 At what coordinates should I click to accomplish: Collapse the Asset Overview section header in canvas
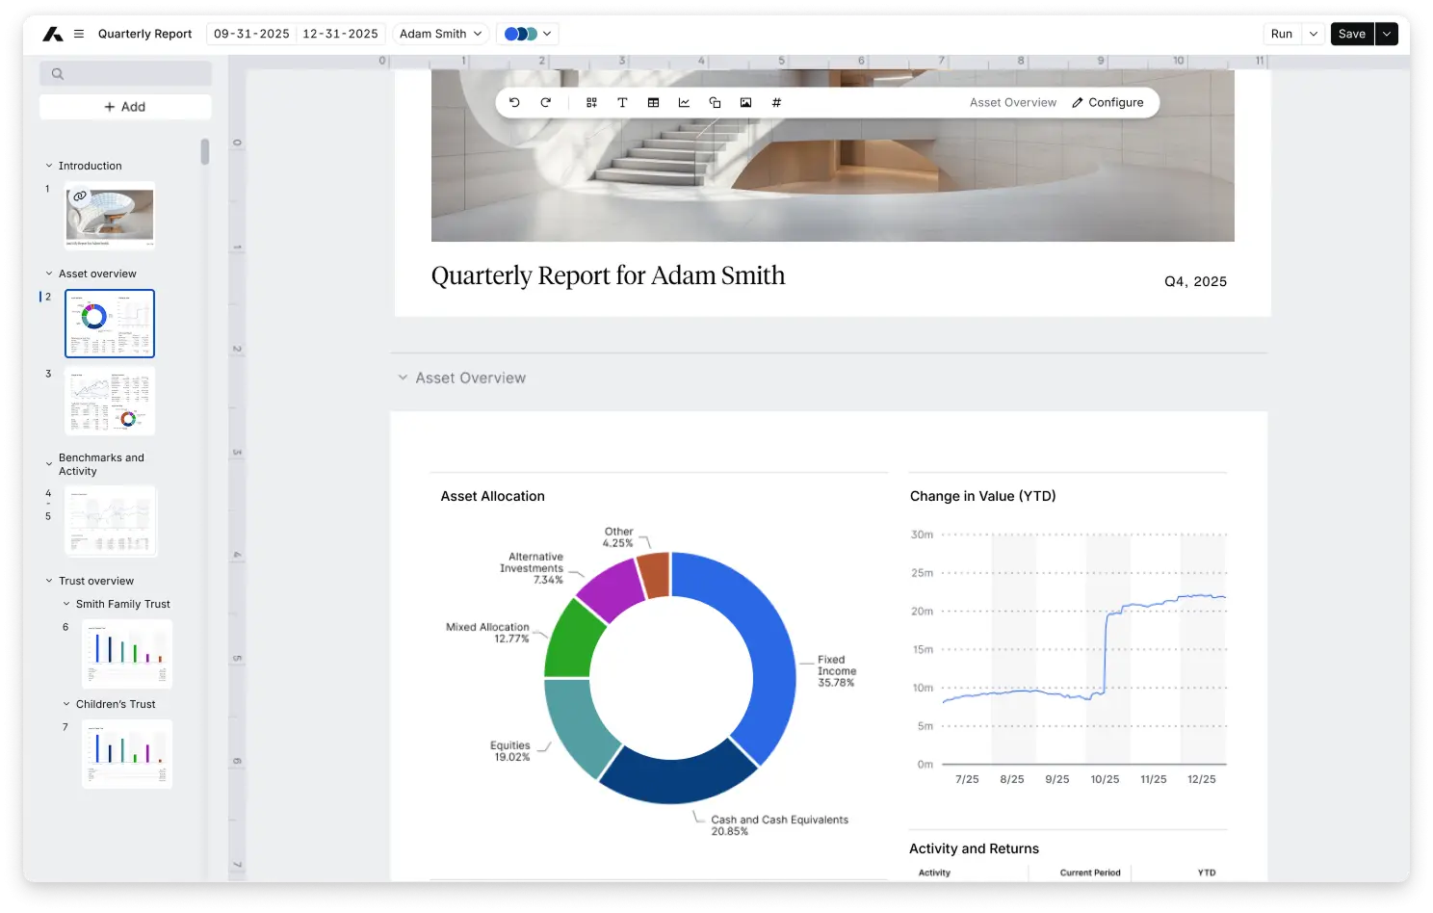coord(403,378)
